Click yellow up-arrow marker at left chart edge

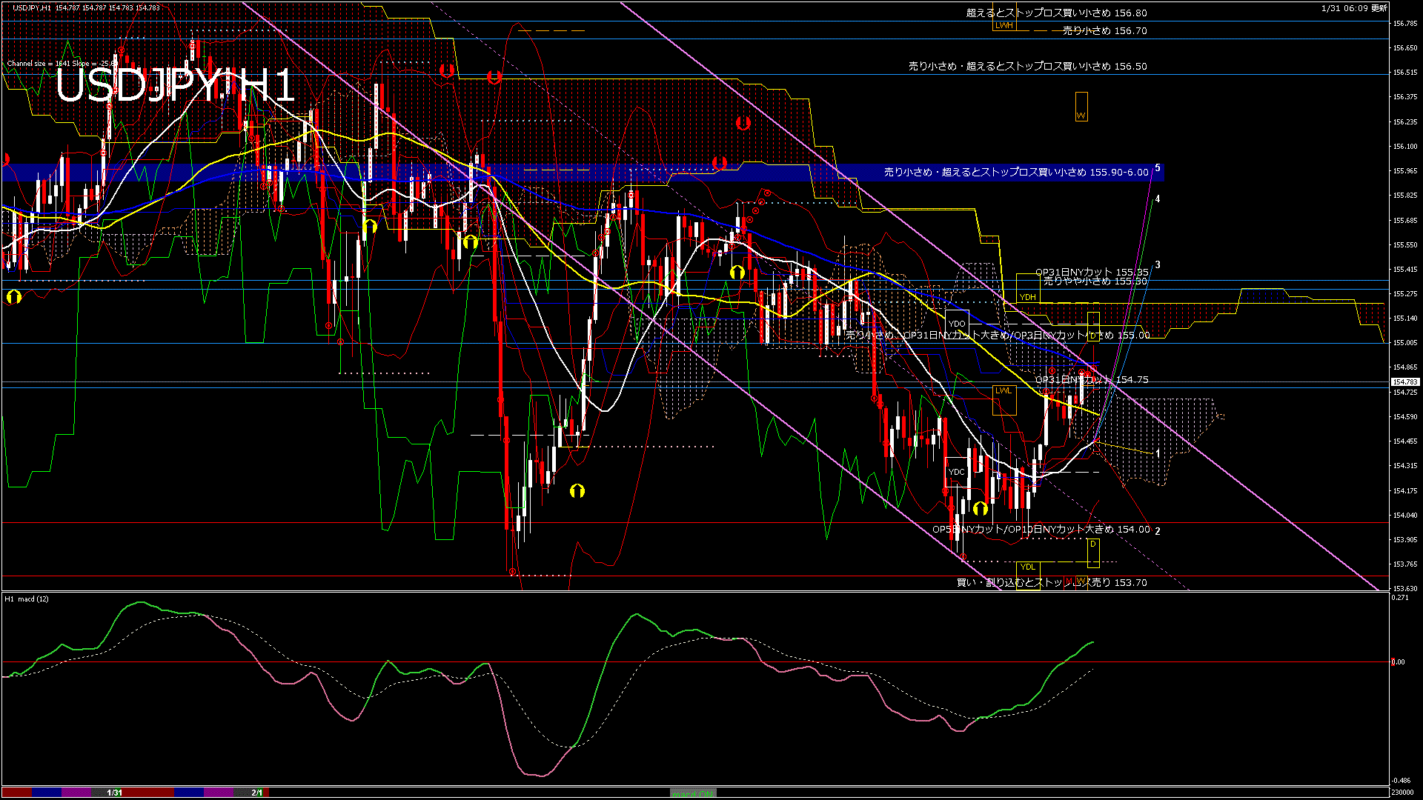(x=13, y=297)
